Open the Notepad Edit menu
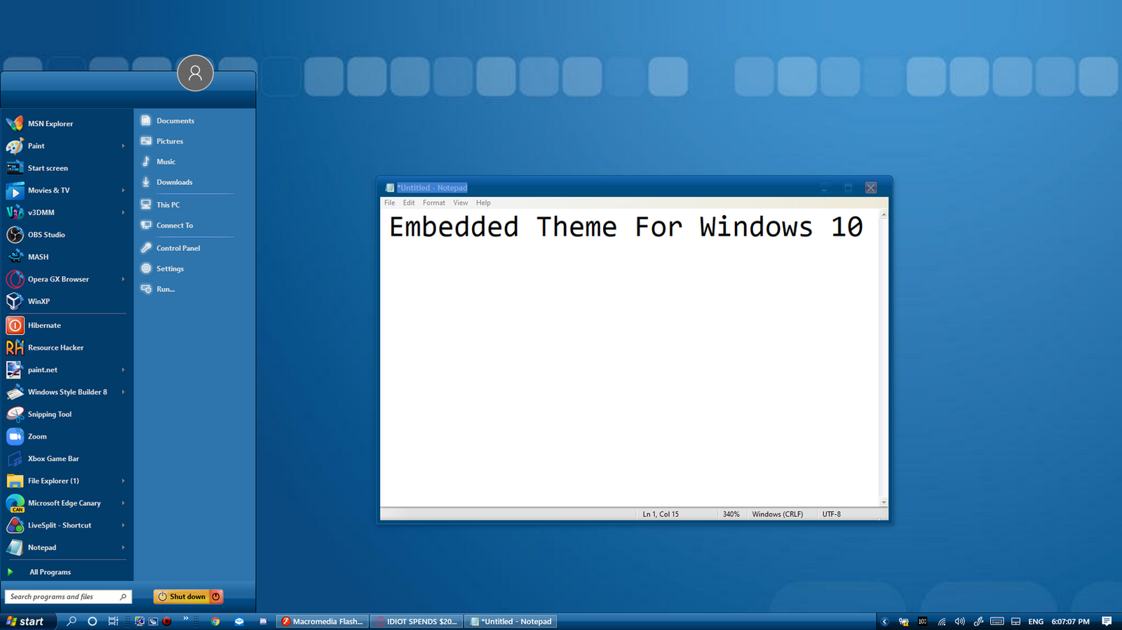Screen dimensions: 1122x630 pos(409,203)
